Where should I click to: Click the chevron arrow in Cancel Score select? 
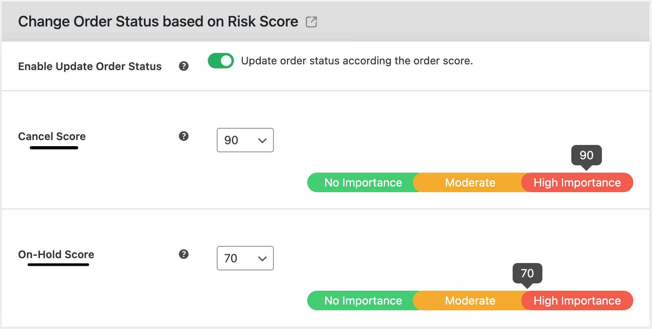[262, 140]
